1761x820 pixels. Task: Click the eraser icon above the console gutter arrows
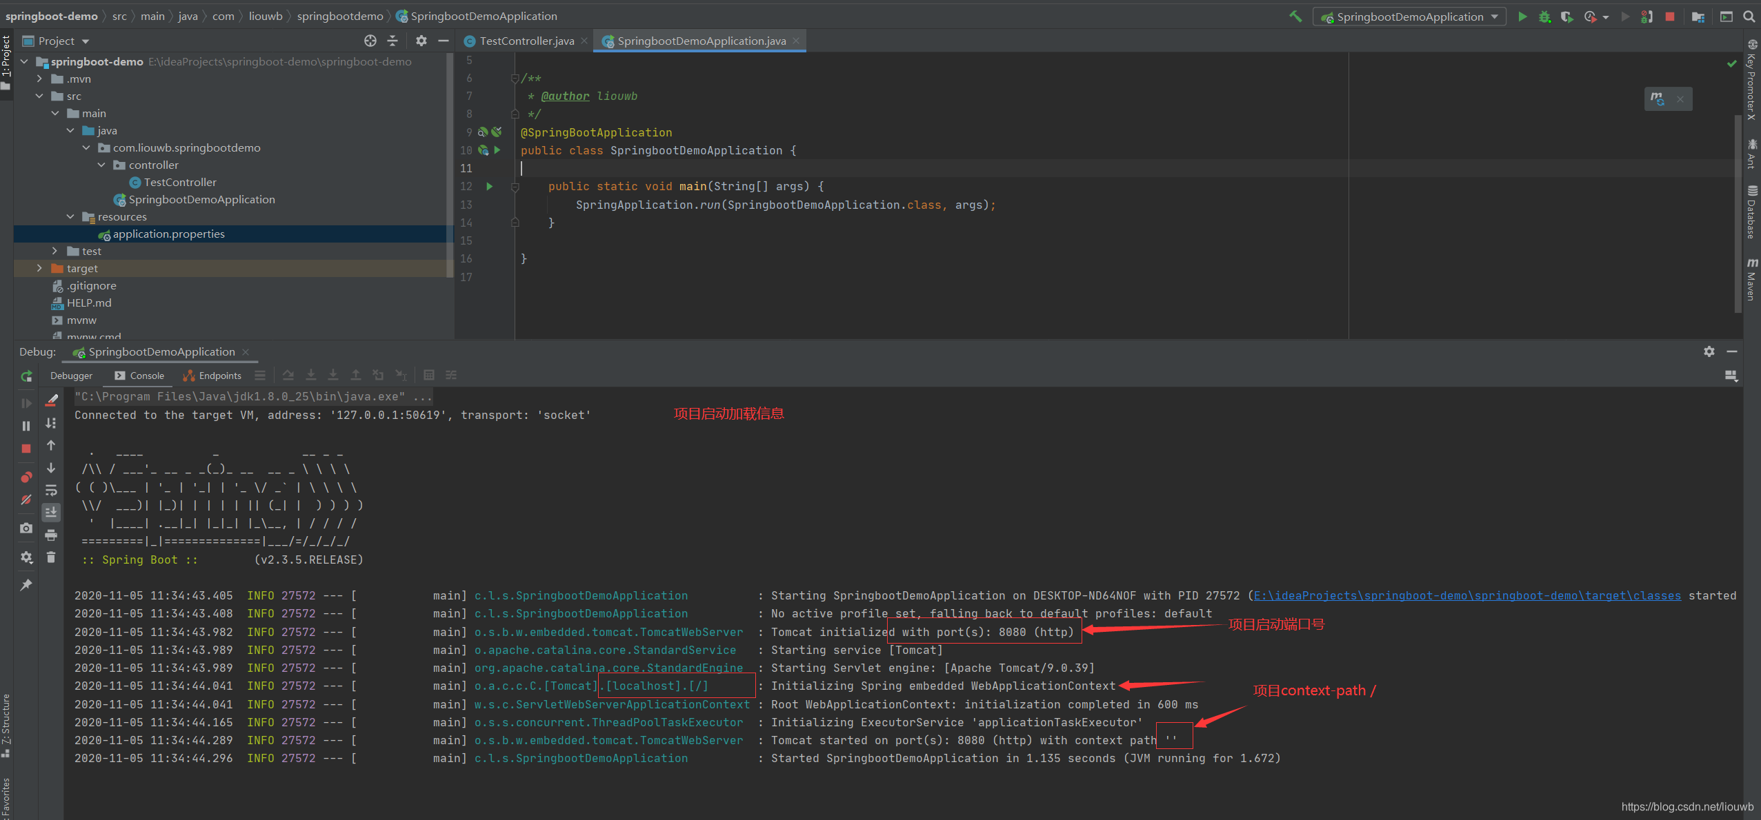coord(51,400)
